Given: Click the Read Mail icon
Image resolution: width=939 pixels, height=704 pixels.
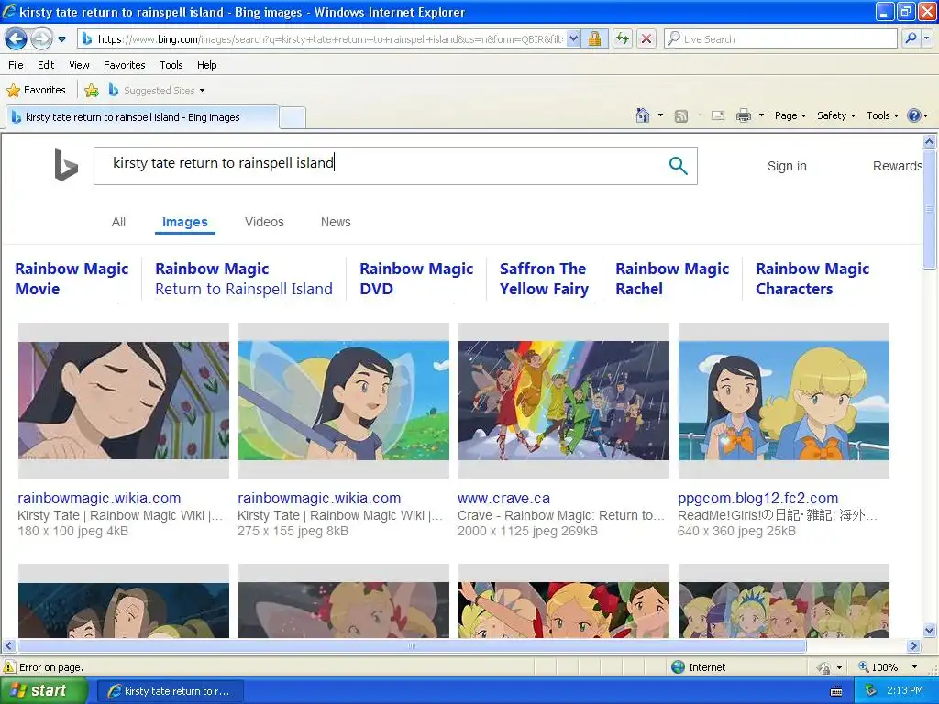Looking at the screenshot, I should [x=718, y=116].
